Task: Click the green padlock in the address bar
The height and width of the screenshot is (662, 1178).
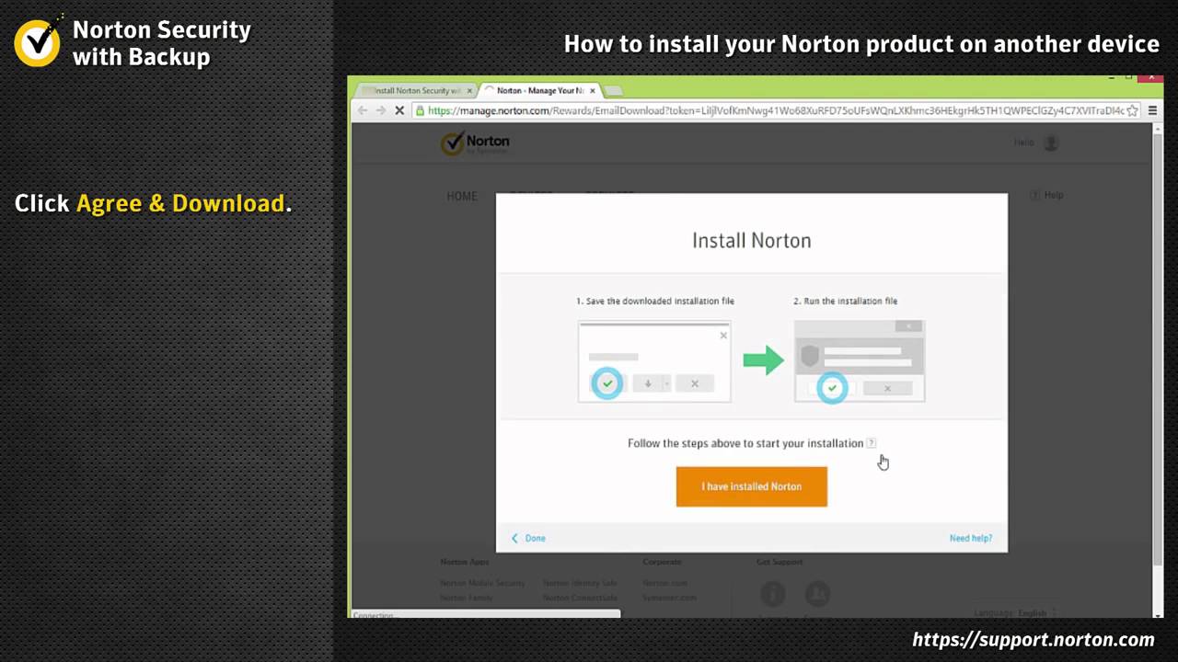Action: 420,110
